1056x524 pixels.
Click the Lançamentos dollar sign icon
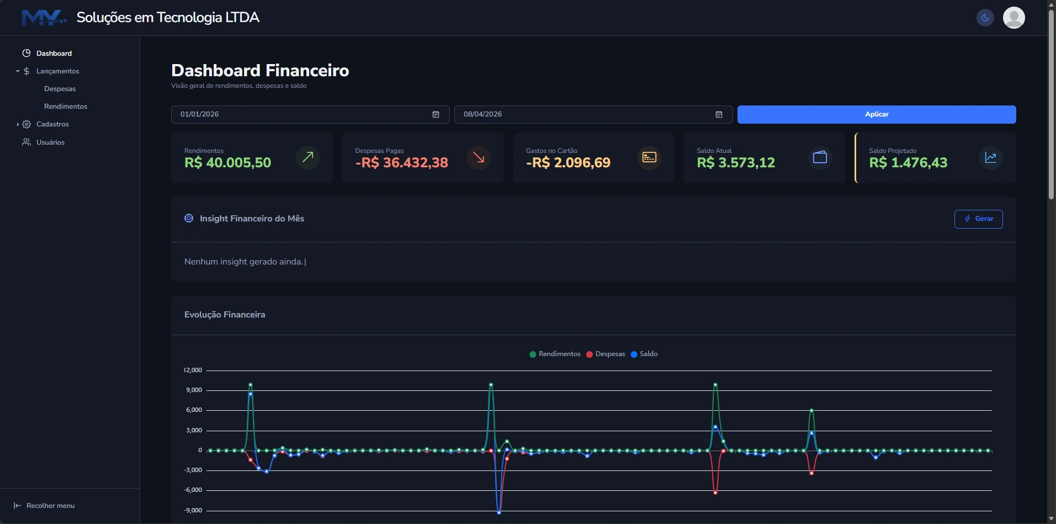click(26, 71)
